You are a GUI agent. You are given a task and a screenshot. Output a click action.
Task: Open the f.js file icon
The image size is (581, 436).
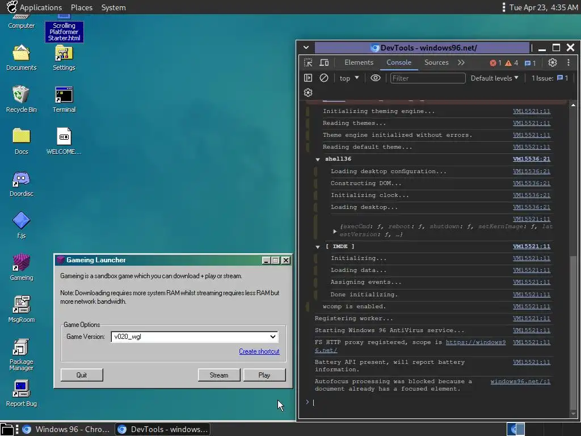(x=21, y=225)
